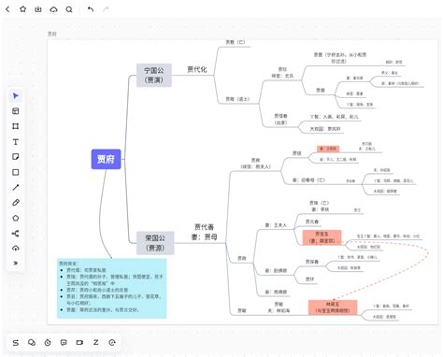The image size is (443, 357).
Task: Select the pentagon polygon tool
Action: [x=16, y=218]
